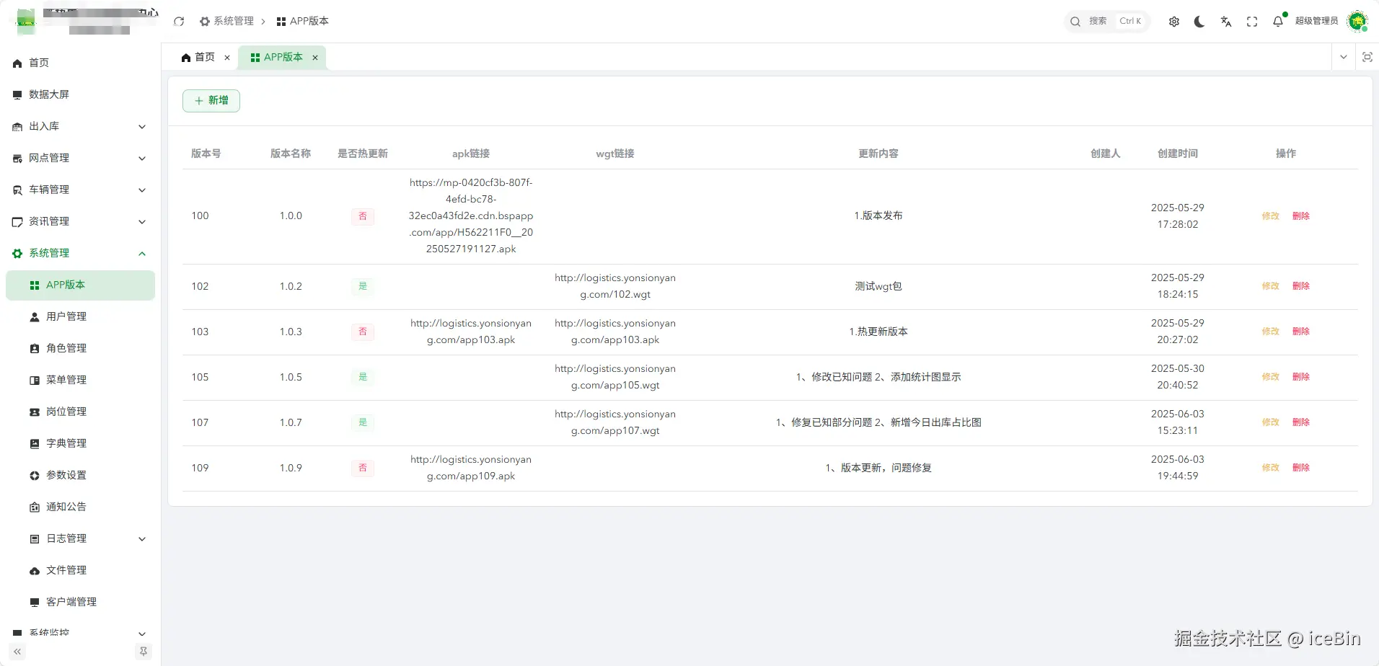This screenshot has height=666, width=1379.
Task: Expand the 网点管理 menu
Action: tap(80, 158)
